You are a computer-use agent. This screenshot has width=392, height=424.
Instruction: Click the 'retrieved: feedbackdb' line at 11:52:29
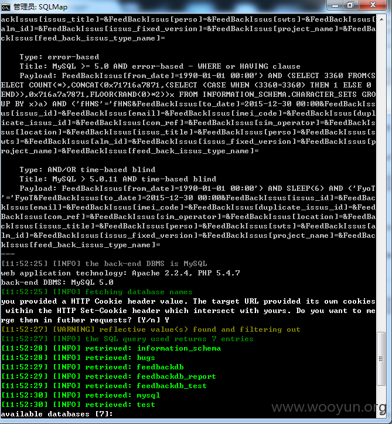[93, 367]
